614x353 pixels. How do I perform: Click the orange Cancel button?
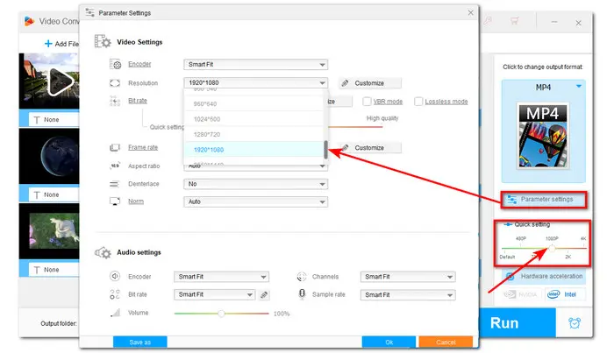446,342
